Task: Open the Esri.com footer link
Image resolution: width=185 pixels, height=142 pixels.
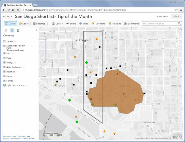Action: 7,136
